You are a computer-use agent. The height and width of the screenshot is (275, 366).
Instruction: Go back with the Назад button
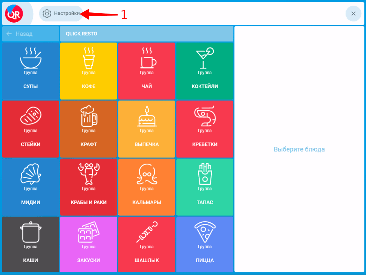[x=31, y=34]
